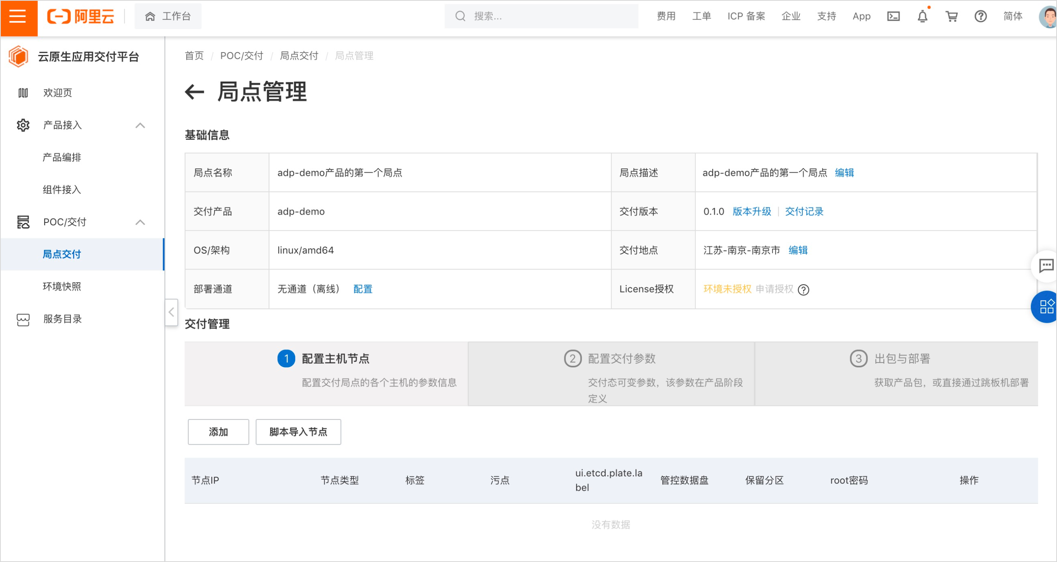
Task: Click the 节点类型 column header
Action: point(339,481)
